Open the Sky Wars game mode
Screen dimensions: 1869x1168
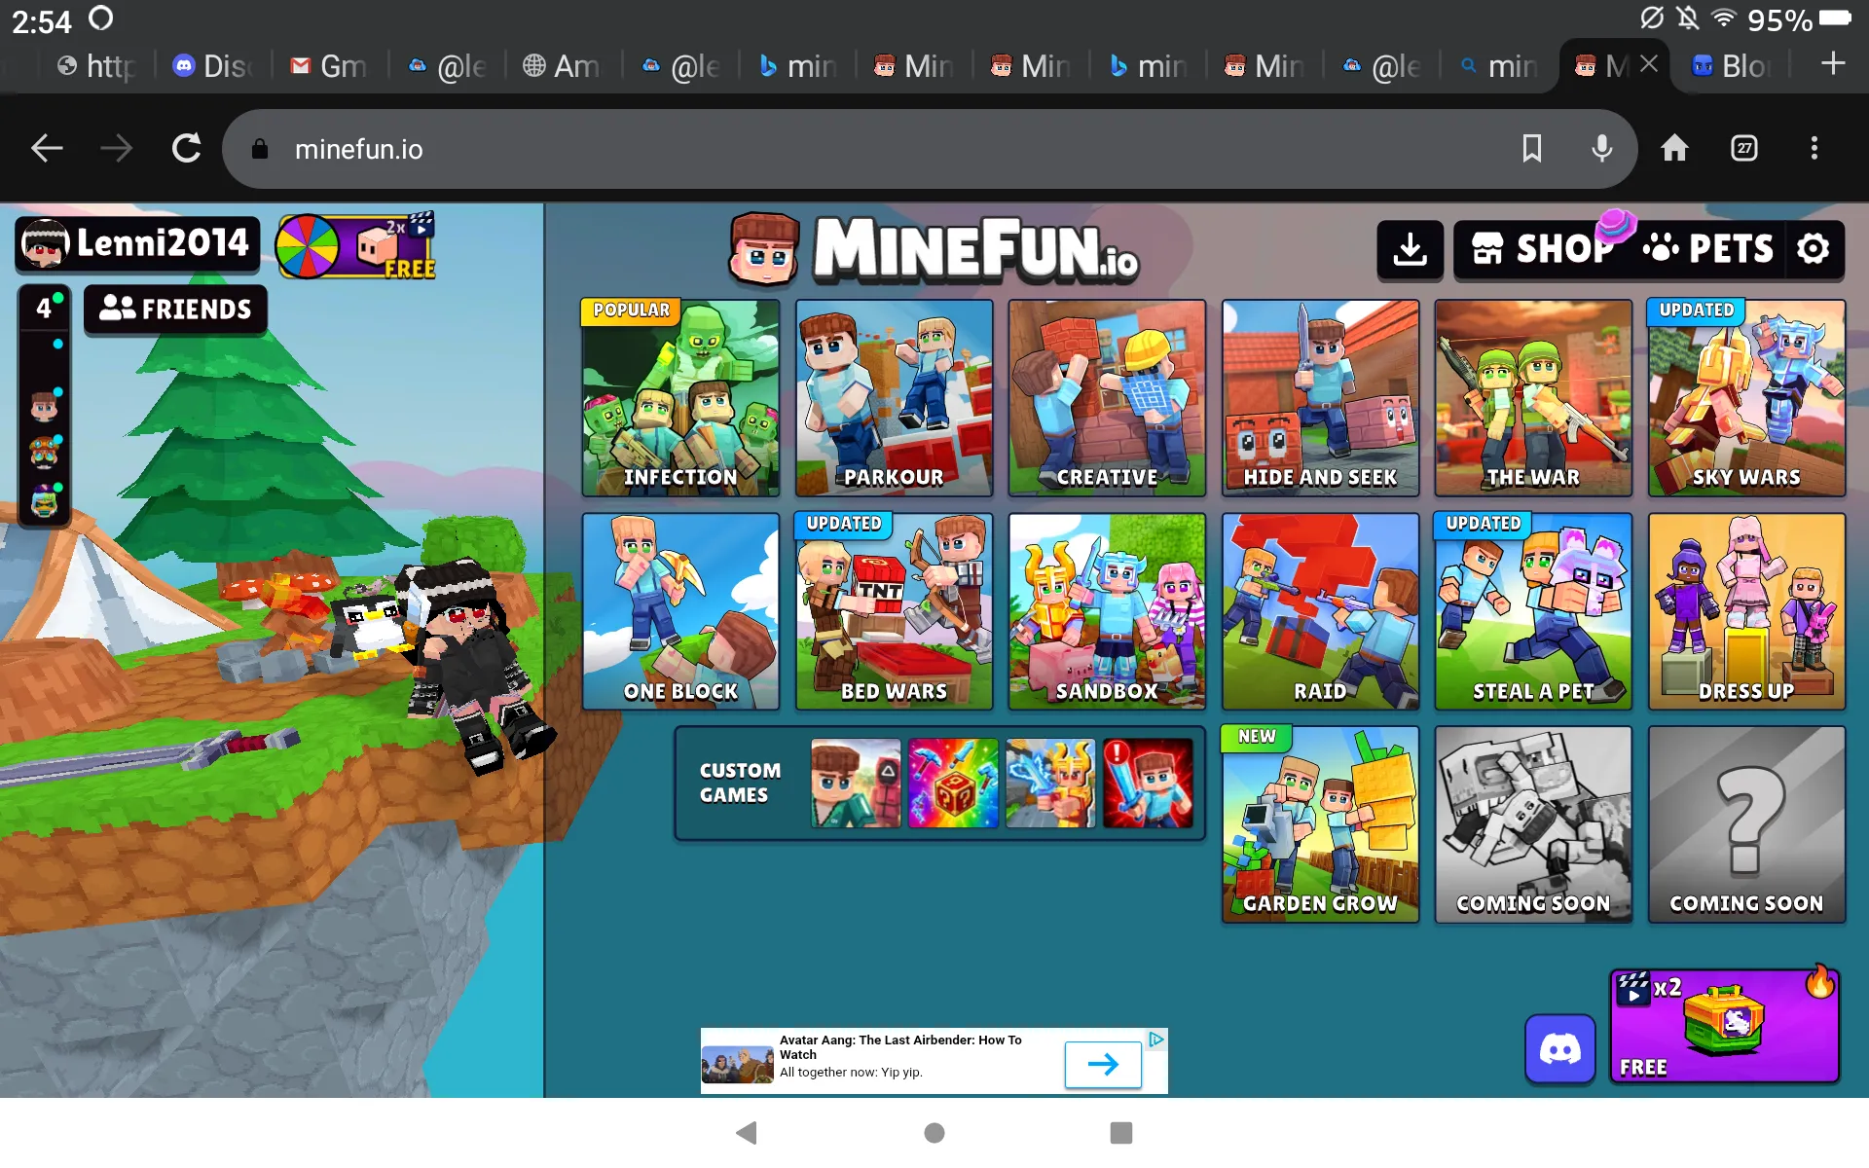click(x=1746, y=398)
